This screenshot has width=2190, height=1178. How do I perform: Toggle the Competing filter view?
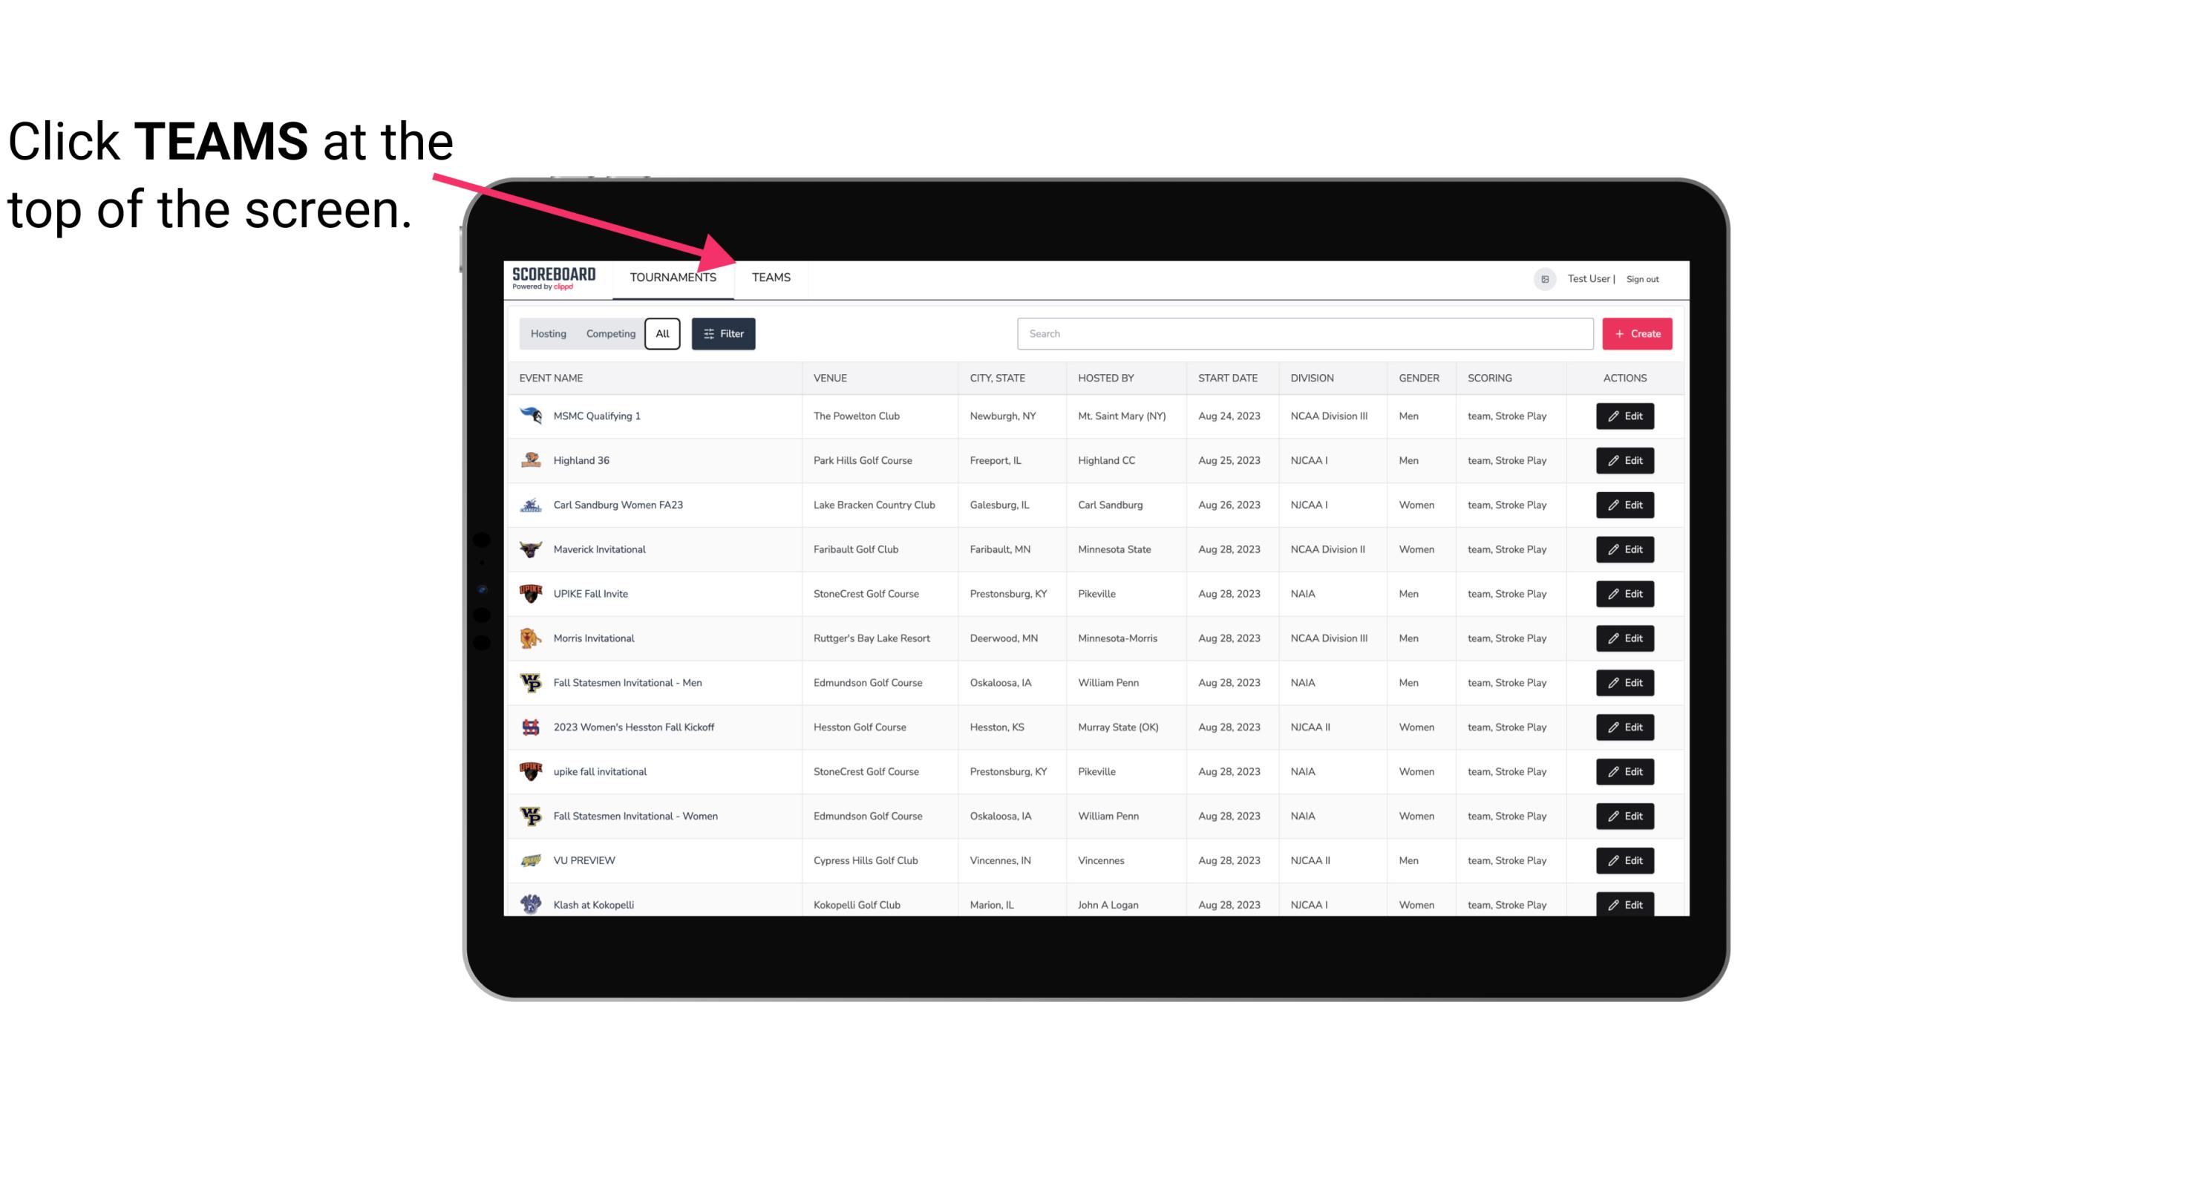tap(608, 334)
